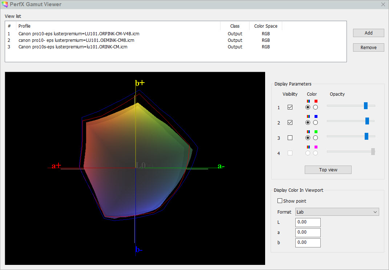Click the PerfX Gamut Viewer title bar icon

click(4, 4)
